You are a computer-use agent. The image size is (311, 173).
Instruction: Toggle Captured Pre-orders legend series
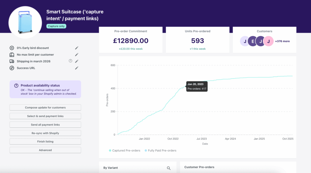coord(125,151)
